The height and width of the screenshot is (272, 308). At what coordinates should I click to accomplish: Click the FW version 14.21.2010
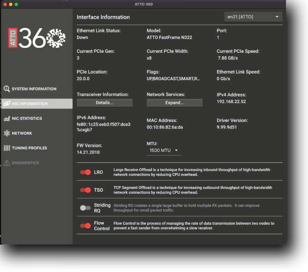coord(88,152)
